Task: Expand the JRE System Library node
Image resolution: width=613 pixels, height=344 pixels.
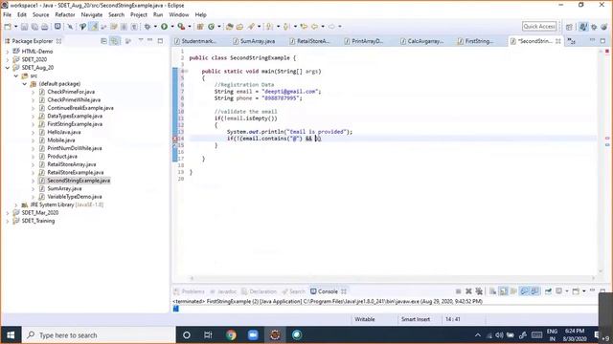Action: pyautogui.click(x=16, y=204)
